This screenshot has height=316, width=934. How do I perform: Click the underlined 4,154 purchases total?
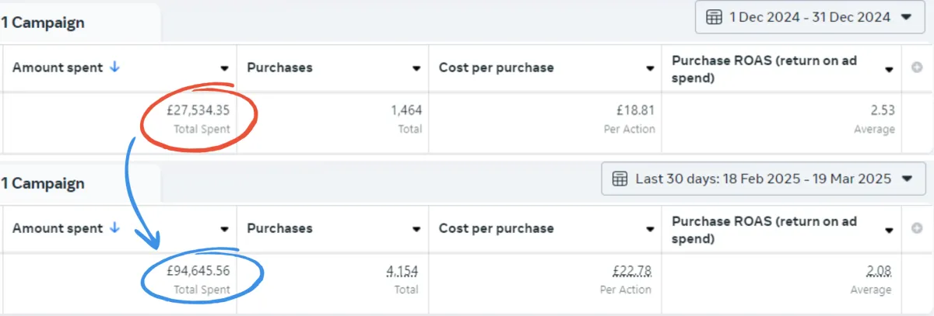pos(402,271)
